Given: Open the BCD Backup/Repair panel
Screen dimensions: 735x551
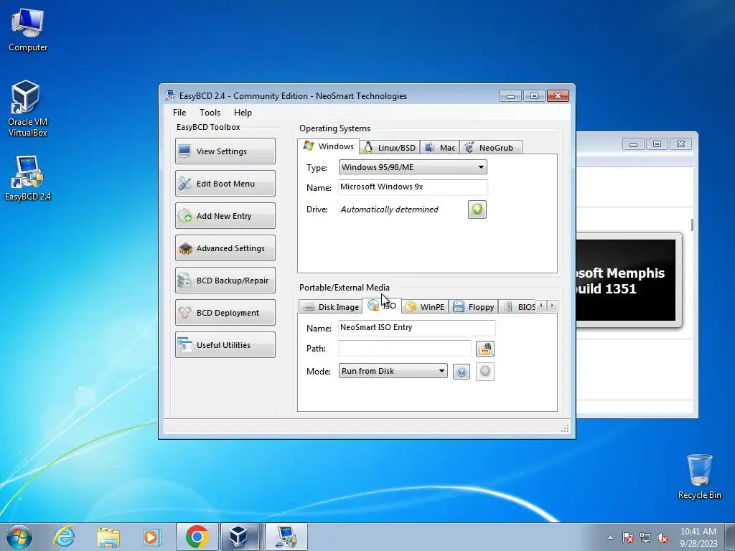Looking at the screenshot, I should 225,281.
